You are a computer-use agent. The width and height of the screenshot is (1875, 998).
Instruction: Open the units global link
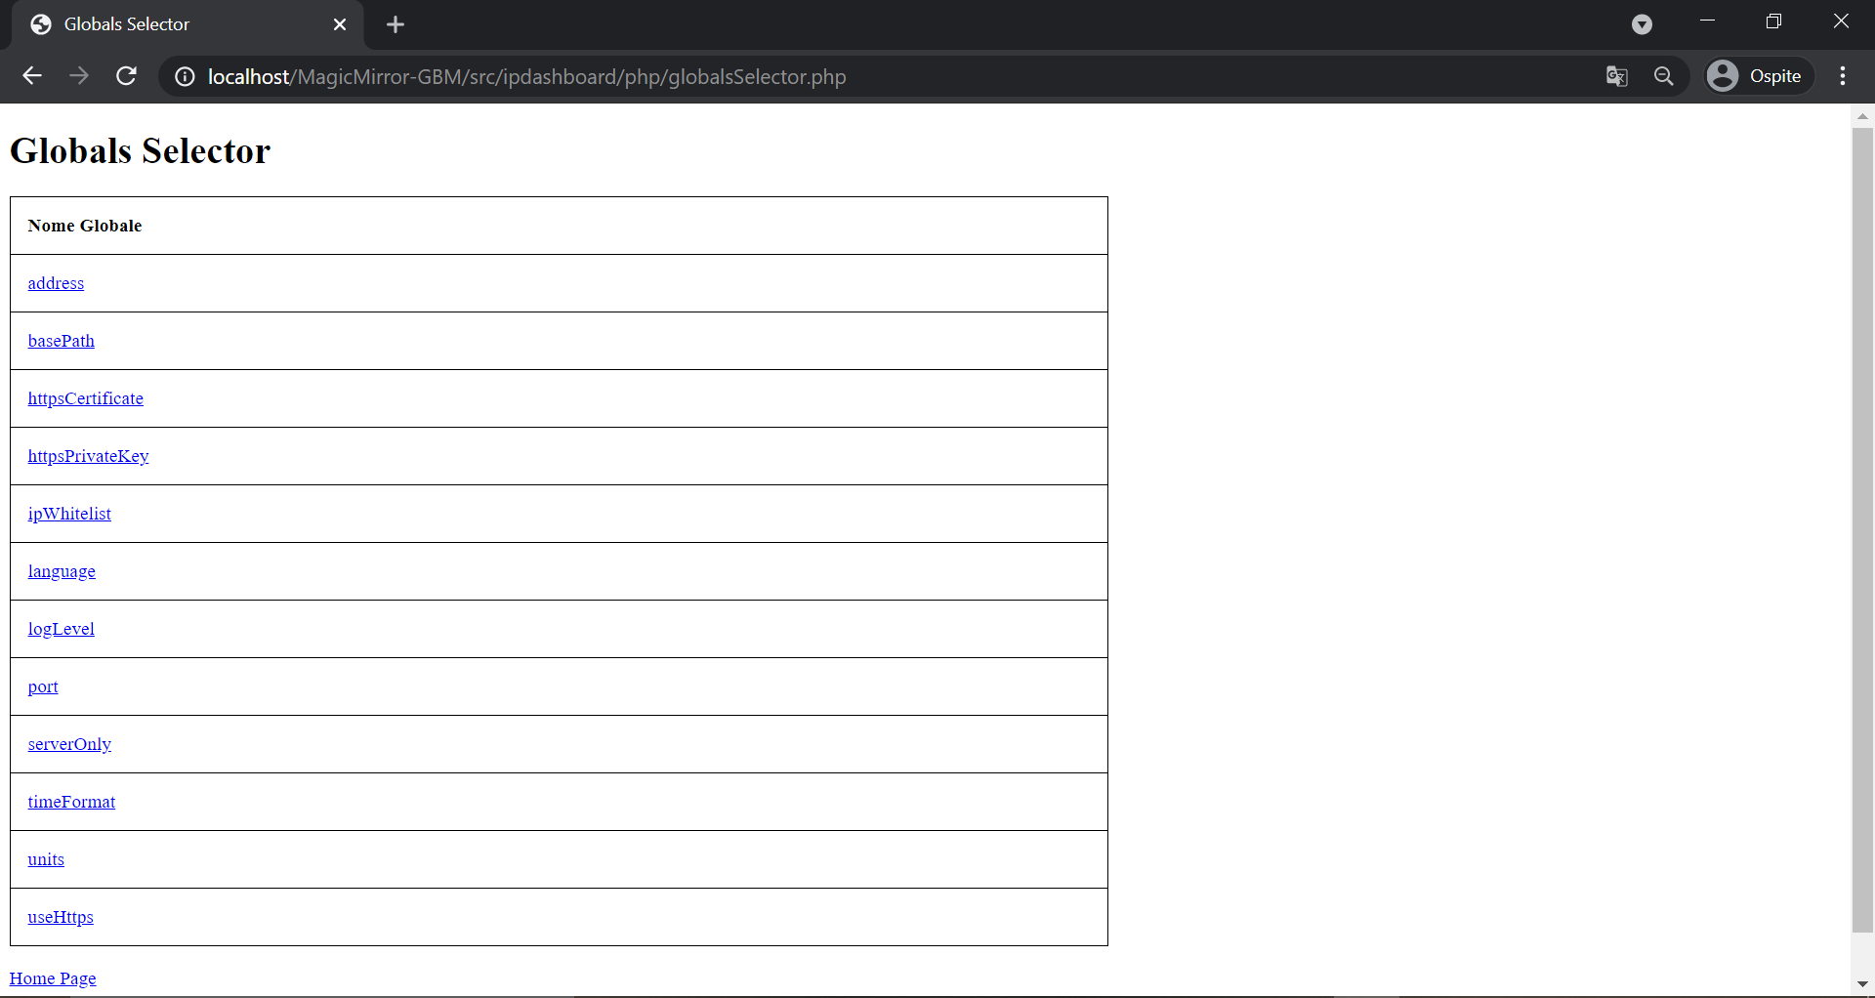tap(46, 859)
